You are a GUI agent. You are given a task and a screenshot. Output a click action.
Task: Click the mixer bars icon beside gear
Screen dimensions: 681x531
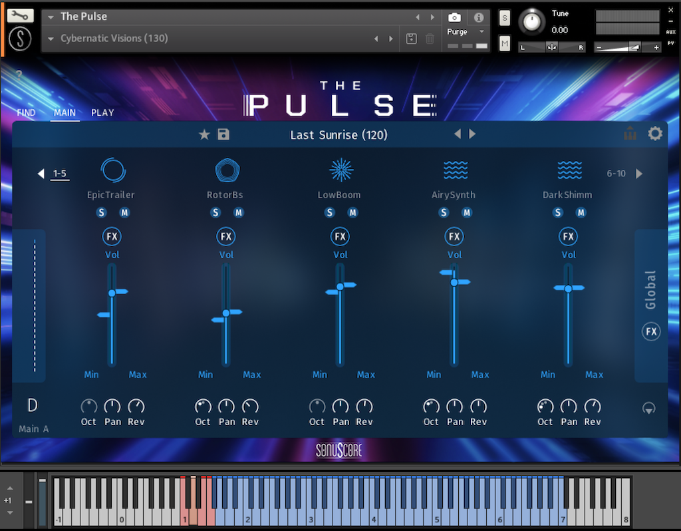point(630,133)
